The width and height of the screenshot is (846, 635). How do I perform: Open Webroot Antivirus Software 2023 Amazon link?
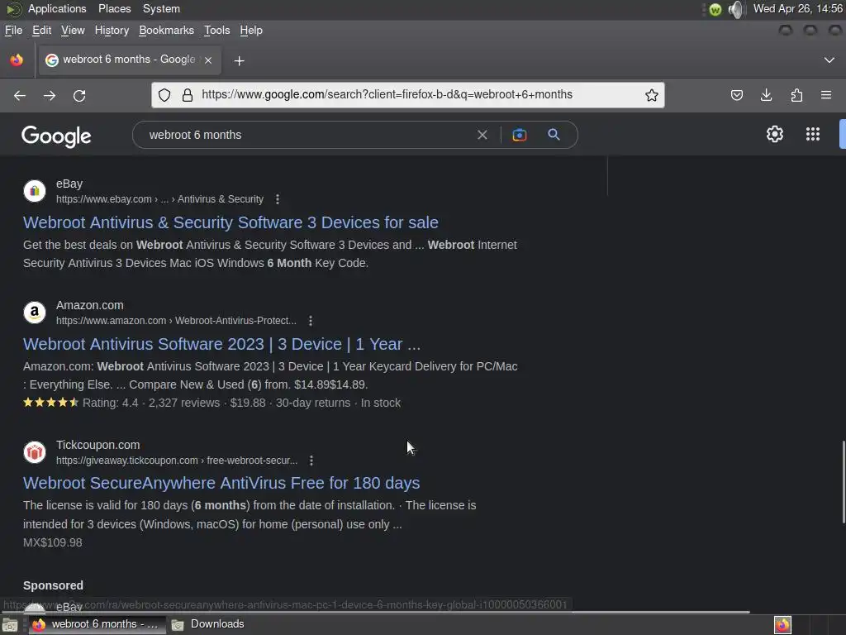[221, 344]
